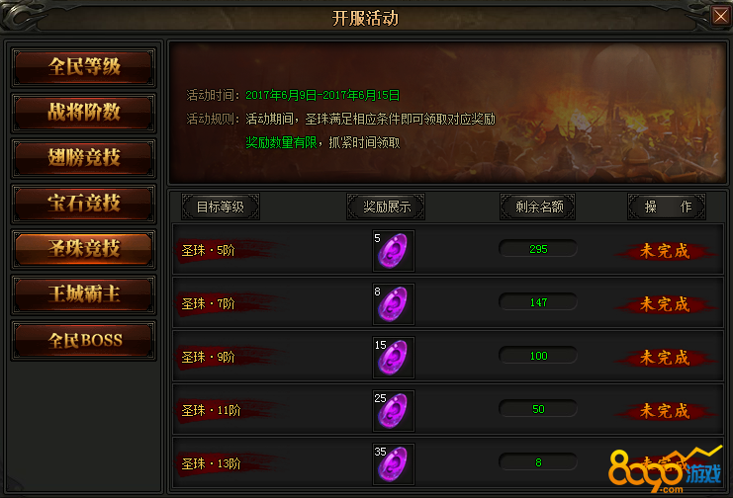
Task: Click 未完成 button for 圣珠·7阶
Action: coord(665,304)
